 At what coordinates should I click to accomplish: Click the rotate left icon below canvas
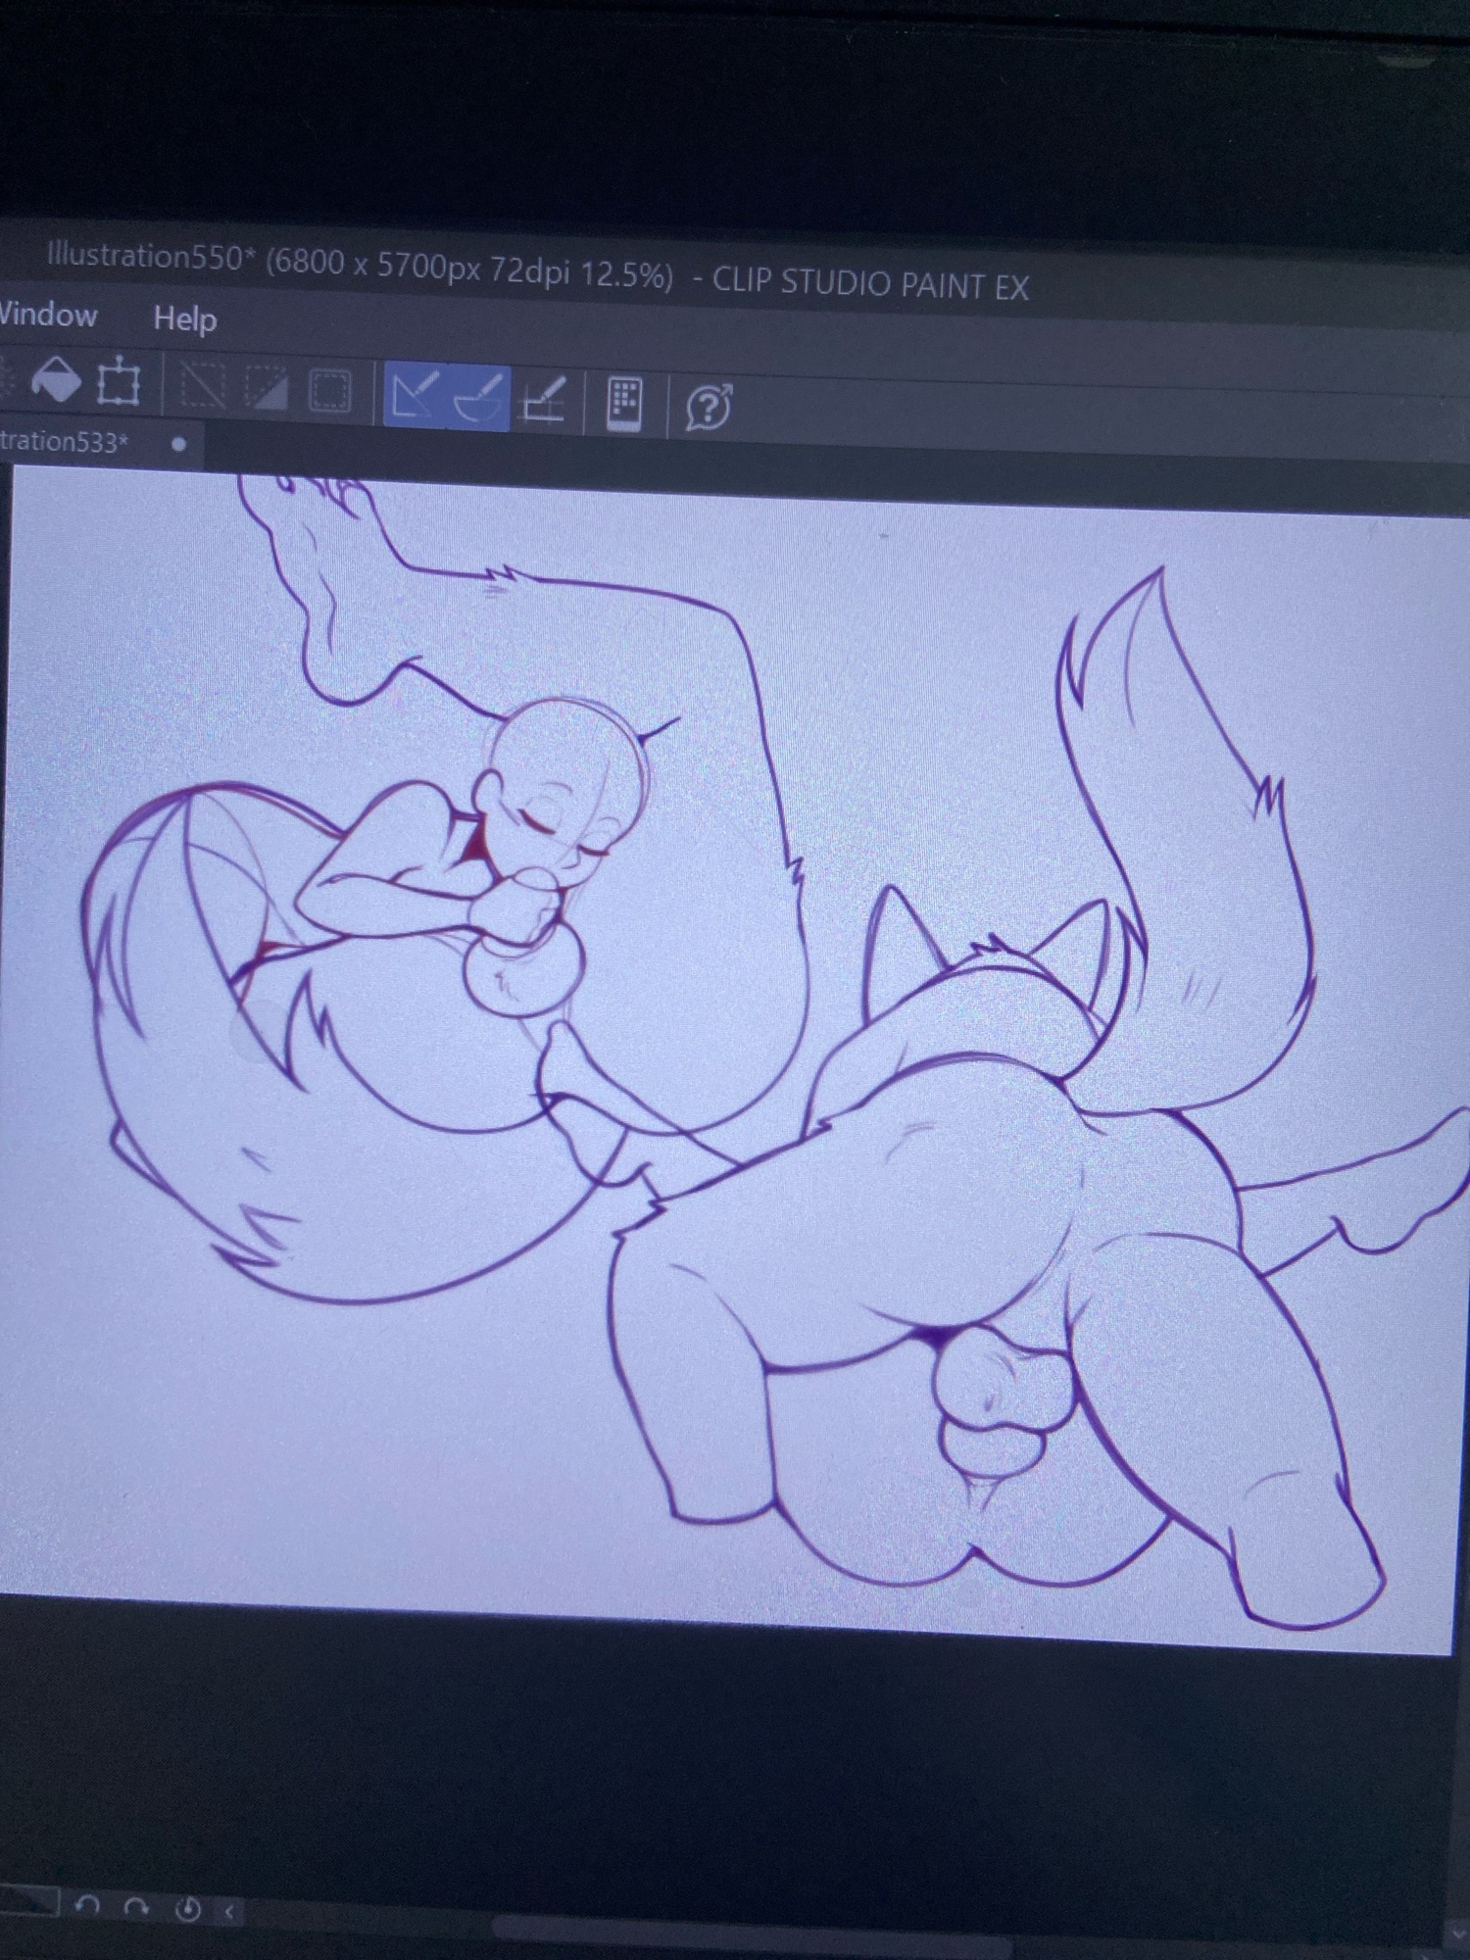(x=88, y=1906)
